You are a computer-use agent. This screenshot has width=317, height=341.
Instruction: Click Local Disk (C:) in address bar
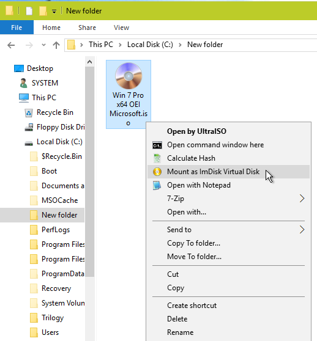pos(150,45)
